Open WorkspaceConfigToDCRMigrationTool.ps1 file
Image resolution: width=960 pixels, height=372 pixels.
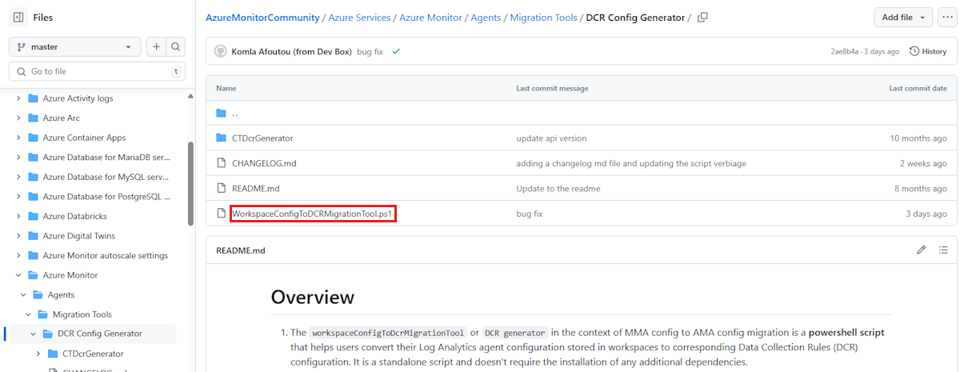314,214
